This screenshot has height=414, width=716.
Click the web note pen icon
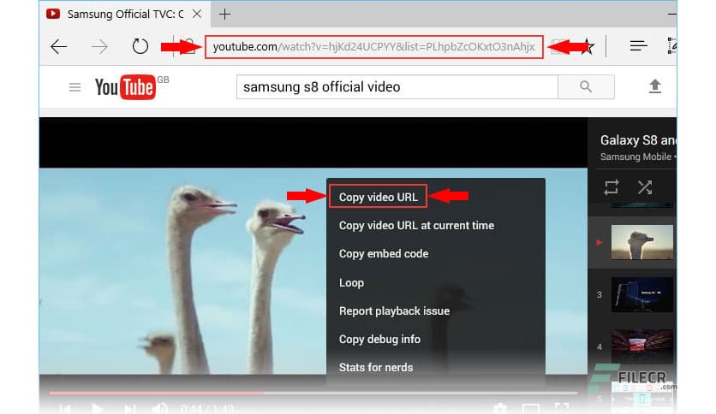coord(671,46)
